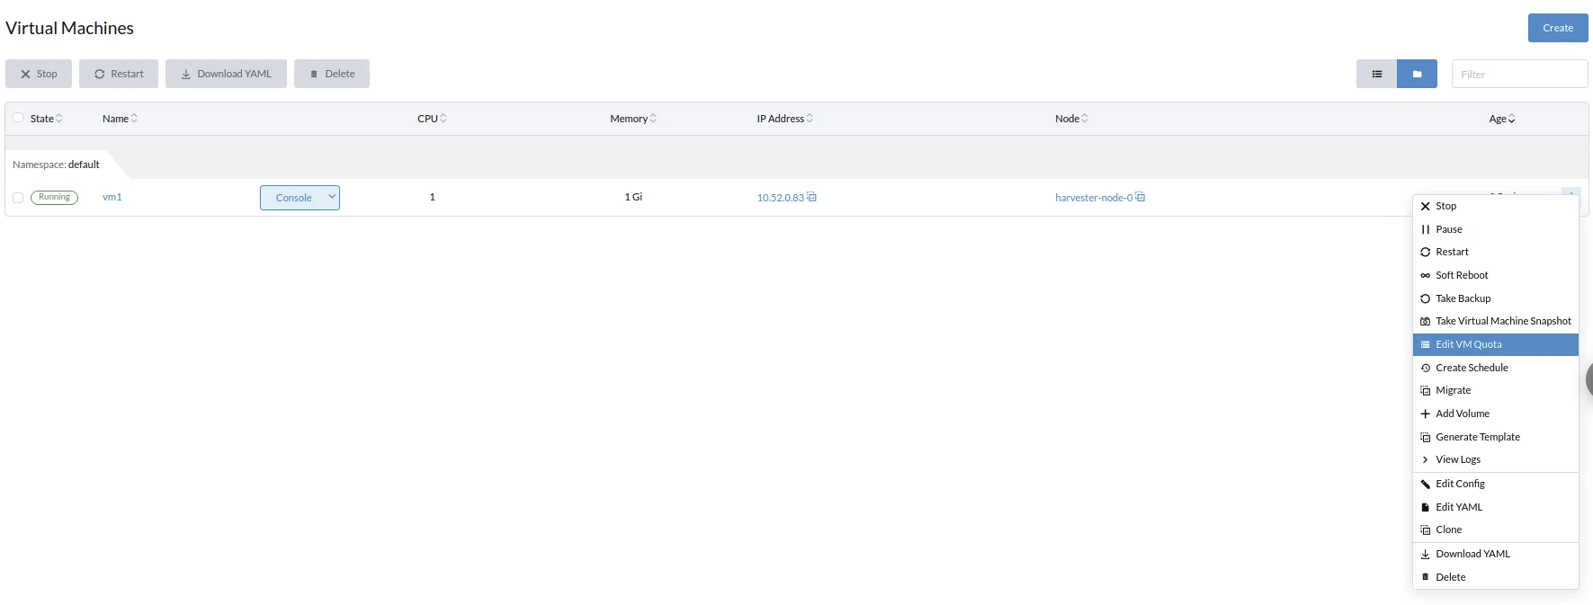The width and height of the screenshot is (1593, 605).
Task: Expand the Console dropdown arrow for vm1
Action: (331, 197)
